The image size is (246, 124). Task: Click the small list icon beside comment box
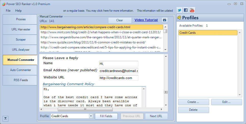pyautogui.click(x=166, y=92)
